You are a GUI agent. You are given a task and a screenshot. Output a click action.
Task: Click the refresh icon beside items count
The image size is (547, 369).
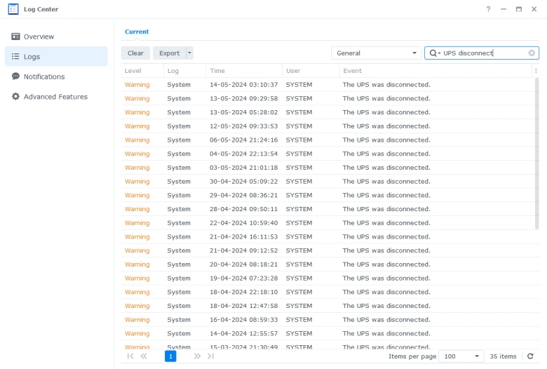tap(531, 356)
